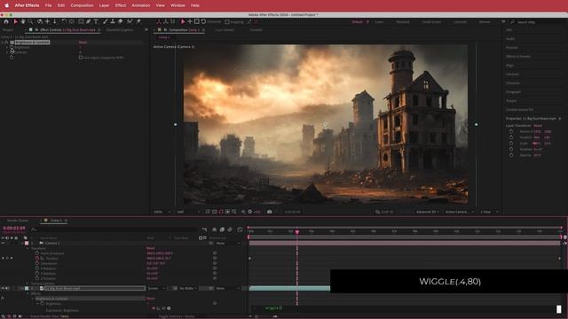Open the Character panel in right sidebar

point(513,83)
